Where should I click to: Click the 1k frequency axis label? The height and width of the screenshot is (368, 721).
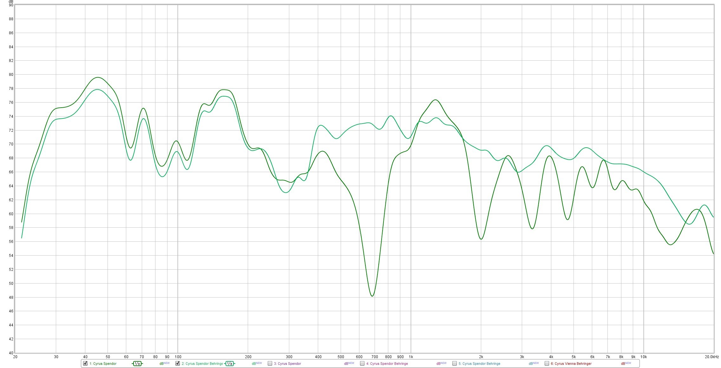point(411,357)
